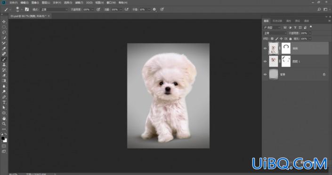This screenshot has width=332, height=175.
Task: Open the 图像(I) menu
Action: click(x=35, y=2)
